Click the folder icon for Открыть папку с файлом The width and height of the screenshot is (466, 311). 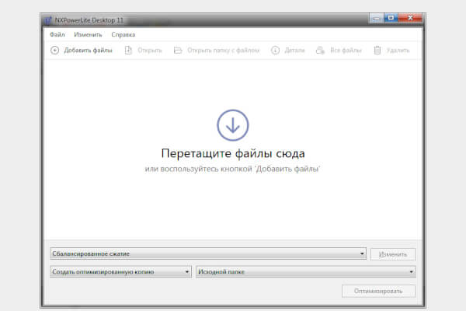(x=178, y=51)
